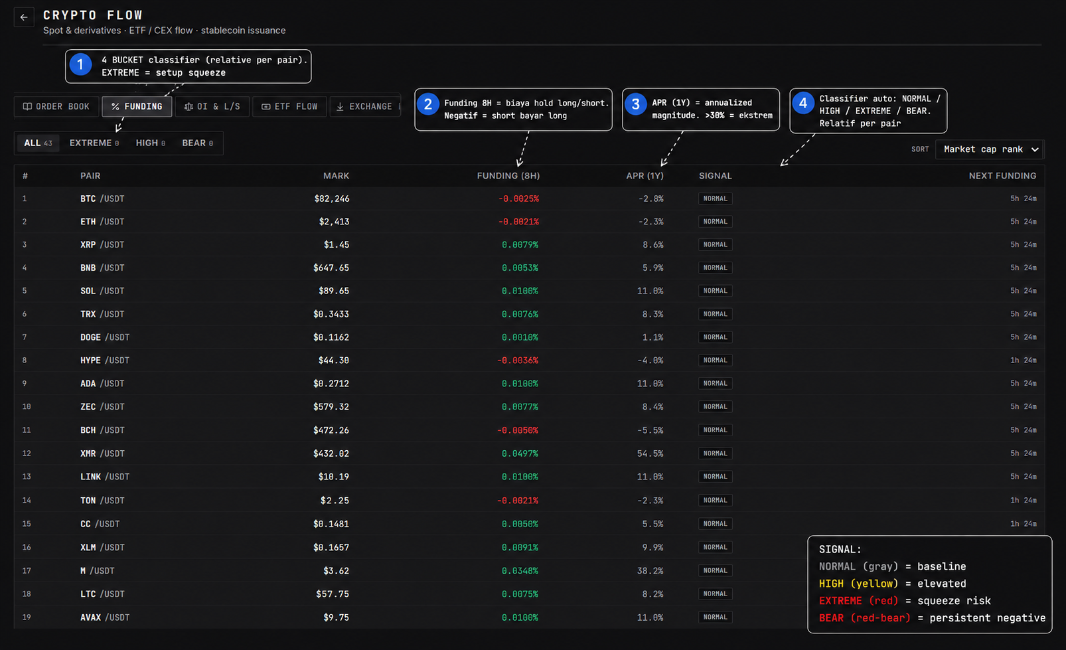Select the ZEC /USDT pair
Image resolution: width=1066 pixels, height=650 pixels.
point(102,407)
